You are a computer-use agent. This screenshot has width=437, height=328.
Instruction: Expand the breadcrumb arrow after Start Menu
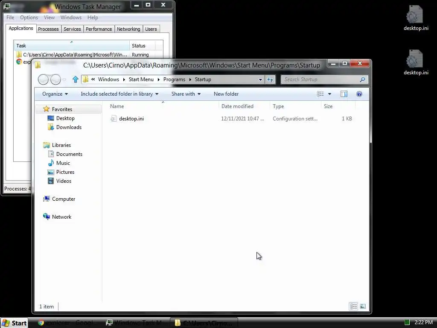[x=158, y=79]
